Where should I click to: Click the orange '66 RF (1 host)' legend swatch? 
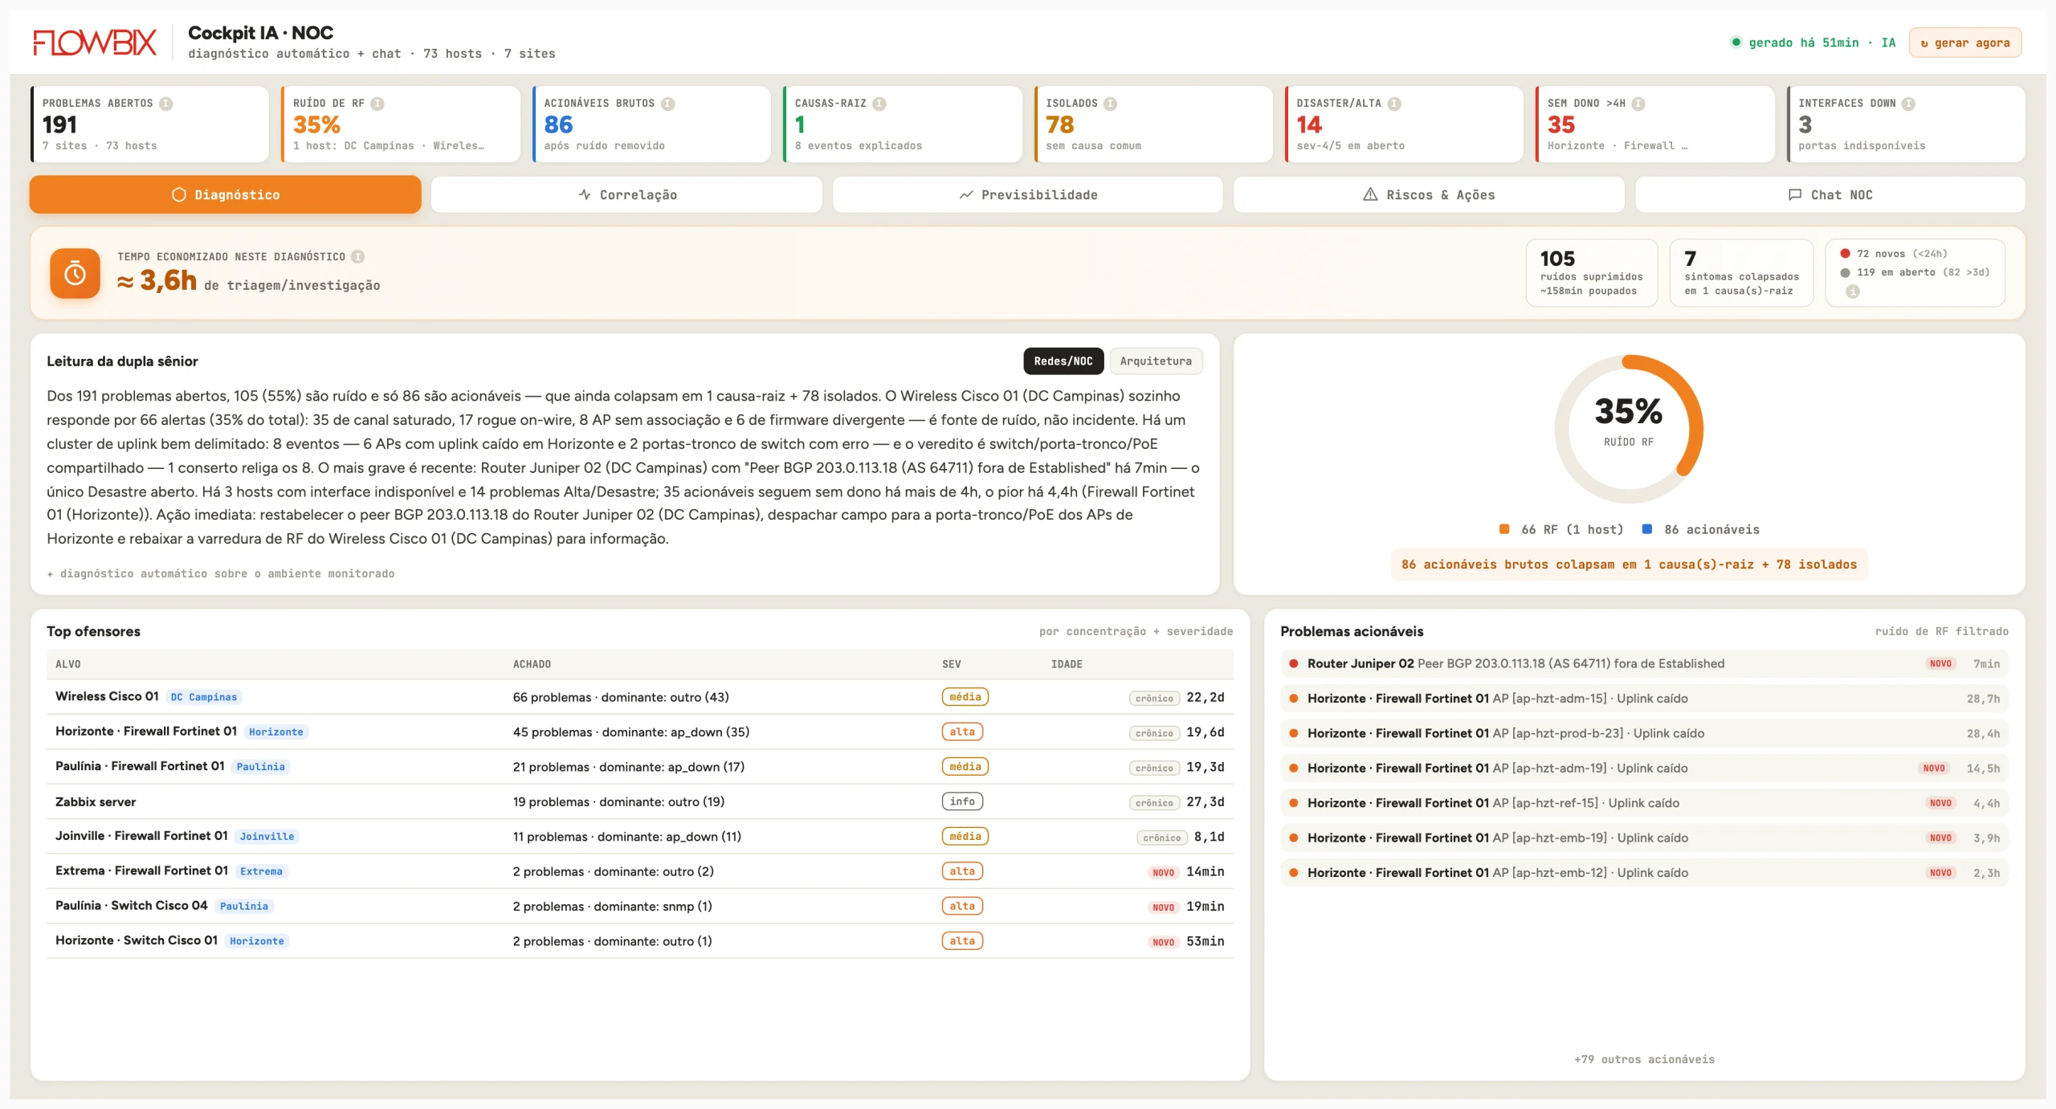[1504, 529]
